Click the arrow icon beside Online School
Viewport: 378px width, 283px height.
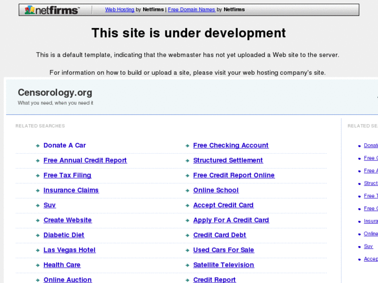187,191
